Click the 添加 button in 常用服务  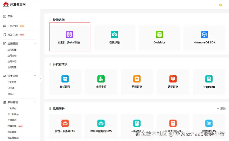[x=221, y=109]
